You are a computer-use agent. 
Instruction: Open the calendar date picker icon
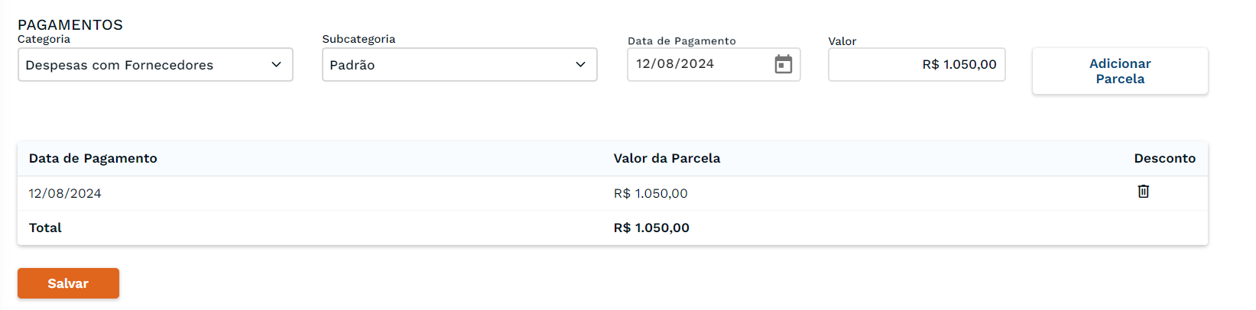click(x=783, y=64)
